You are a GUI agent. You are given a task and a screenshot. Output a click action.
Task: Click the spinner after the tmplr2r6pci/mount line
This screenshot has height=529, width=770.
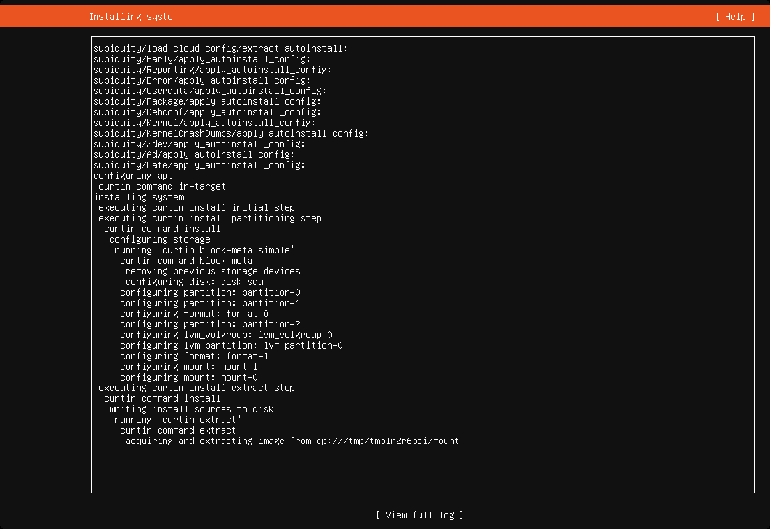(468, 441)
